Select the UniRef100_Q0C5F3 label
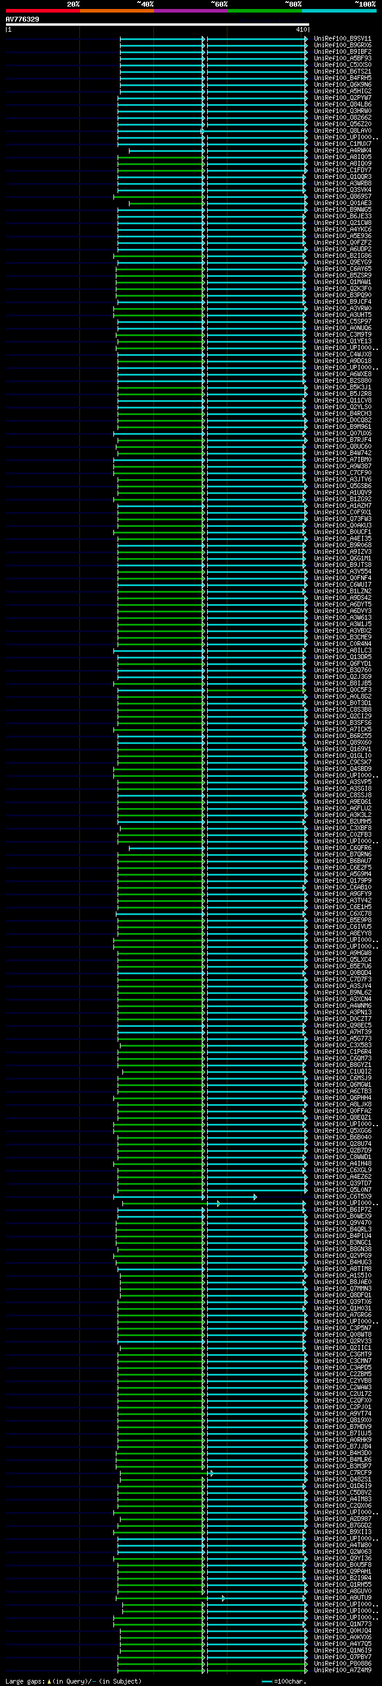 (343, 690)
